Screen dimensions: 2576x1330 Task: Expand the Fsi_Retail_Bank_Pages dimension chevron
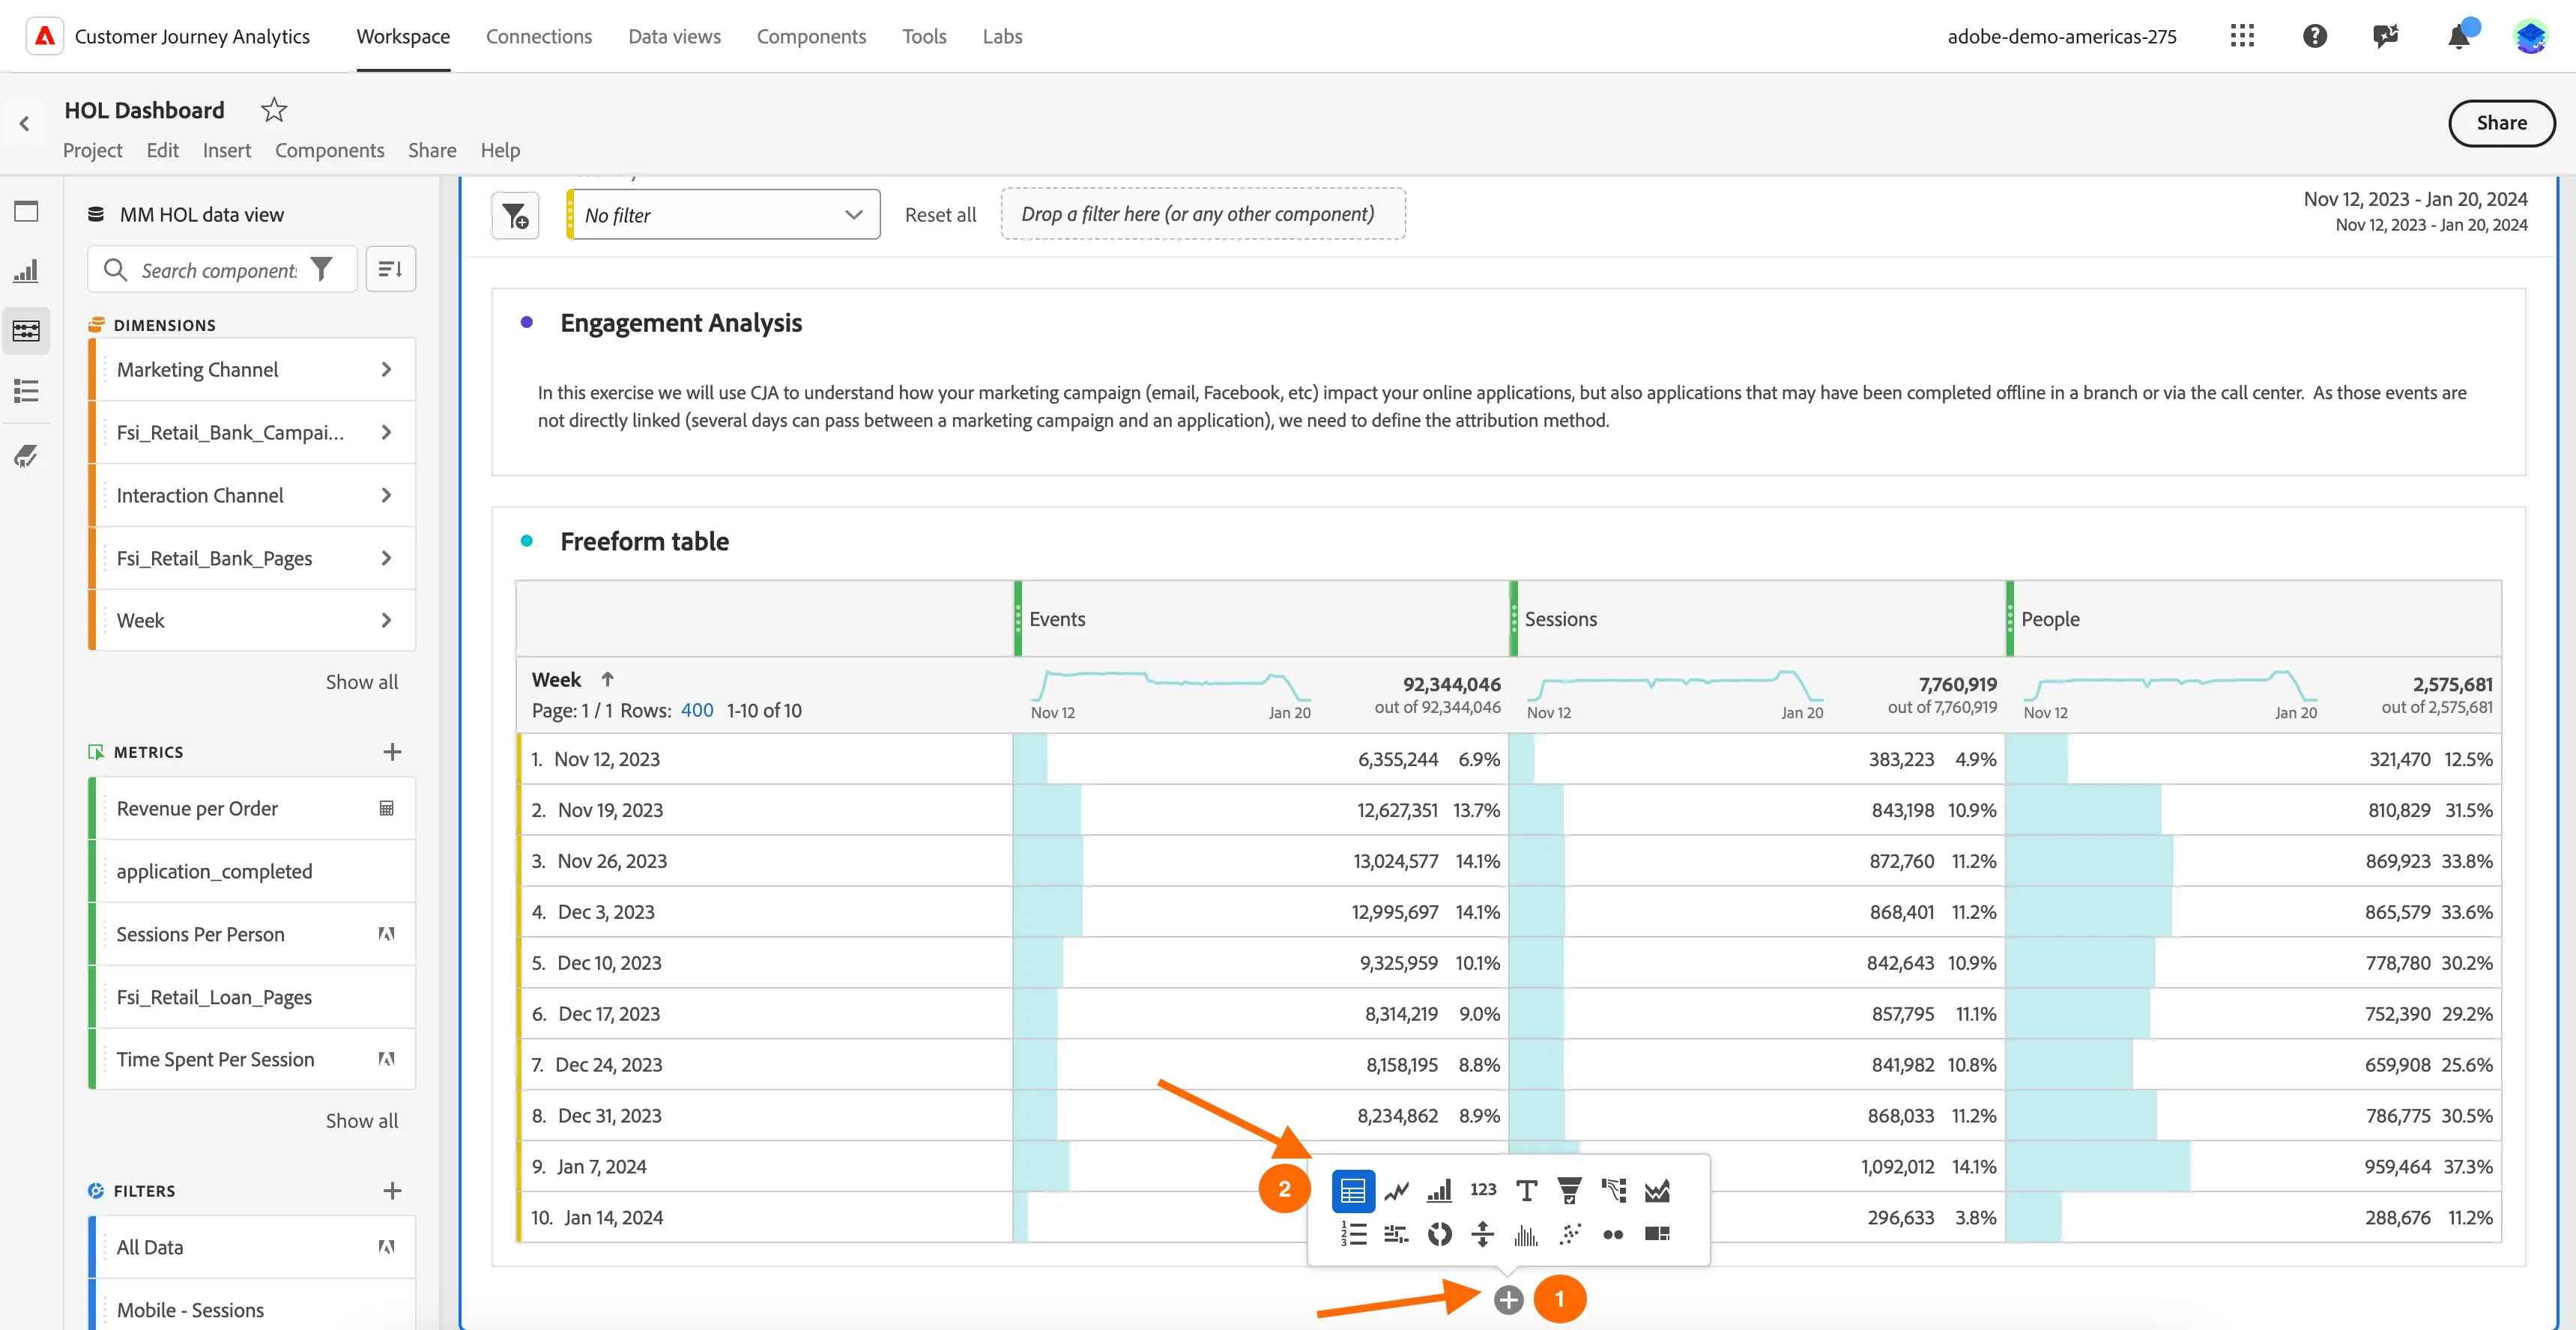386,559
